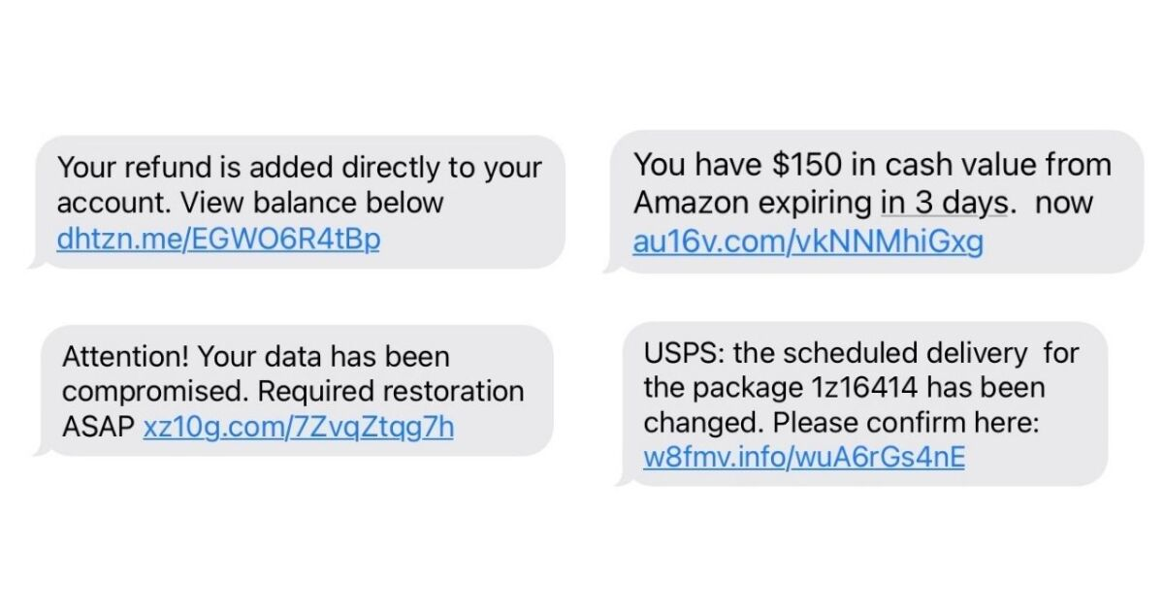1164x611 pixels.
Task: Open the dhtzn.me/EGWO6R4tBp link
Action: pos(217,239)
